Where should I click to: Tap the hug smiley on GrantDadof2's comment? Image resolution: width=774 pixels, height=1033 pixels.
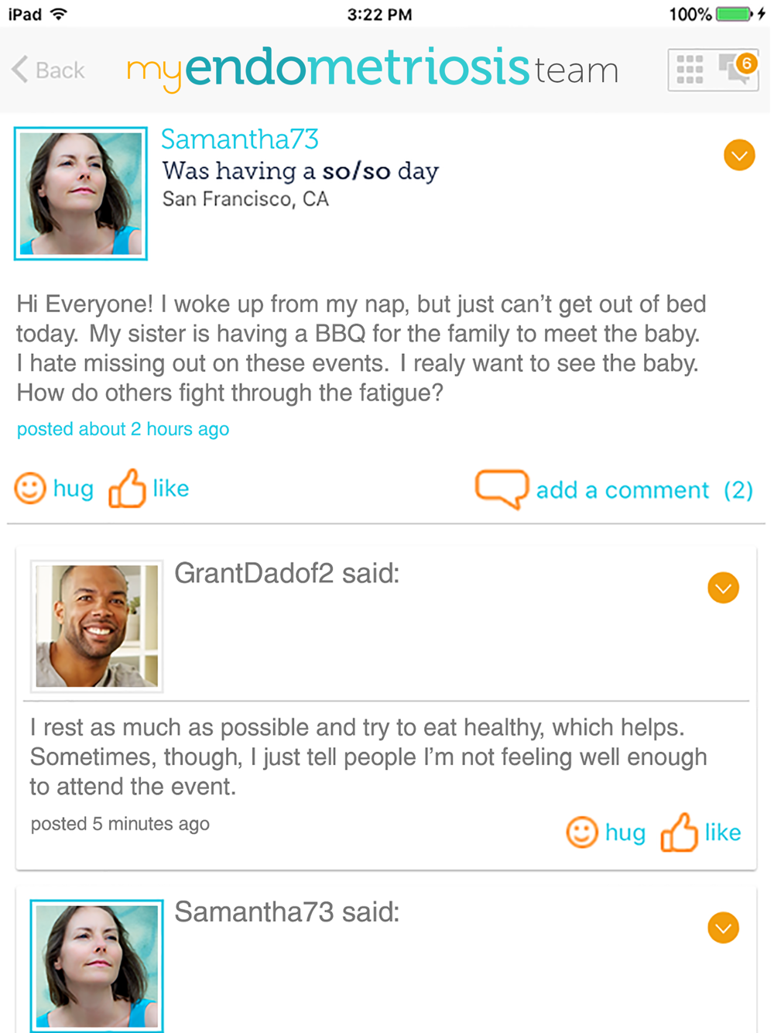(x=582, y=832)
